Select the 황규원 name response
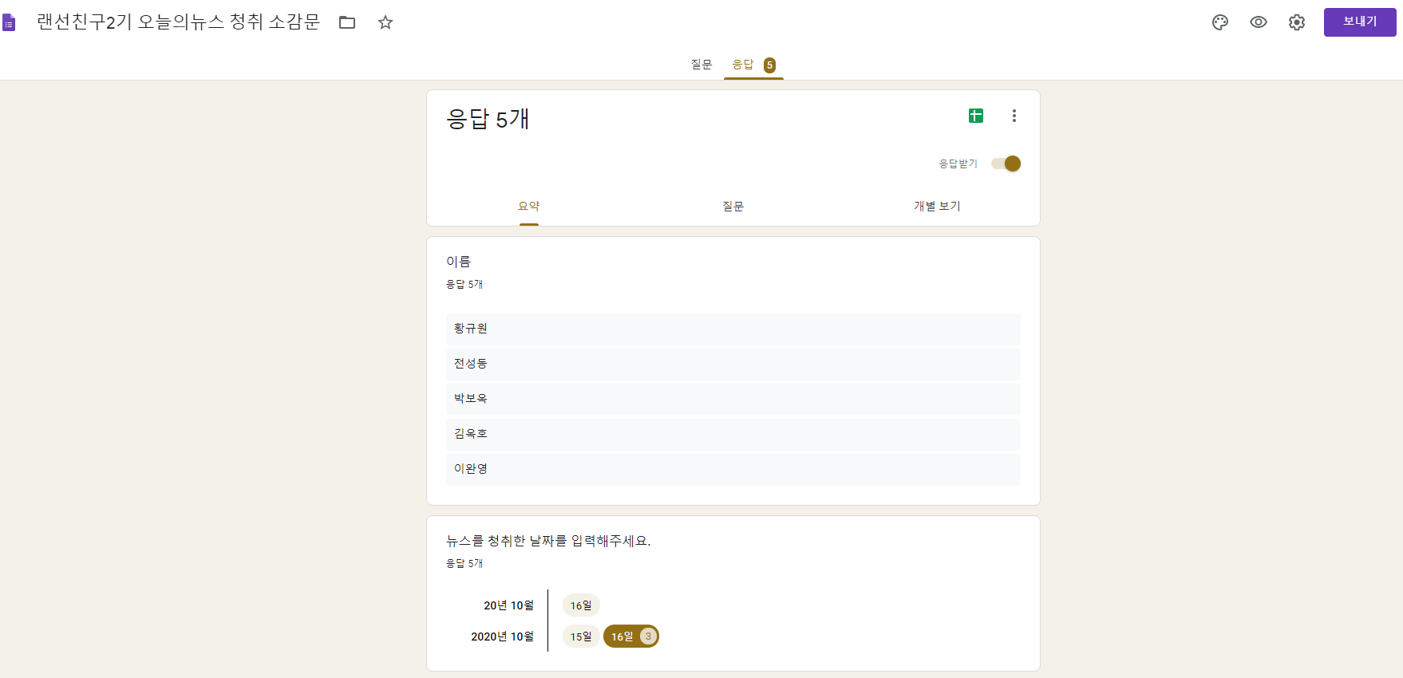The width and height of the screenshot is (1403, 678). click(733, 329)
